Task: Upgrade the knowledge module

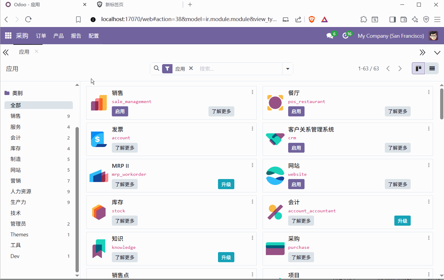Action: 226,257
